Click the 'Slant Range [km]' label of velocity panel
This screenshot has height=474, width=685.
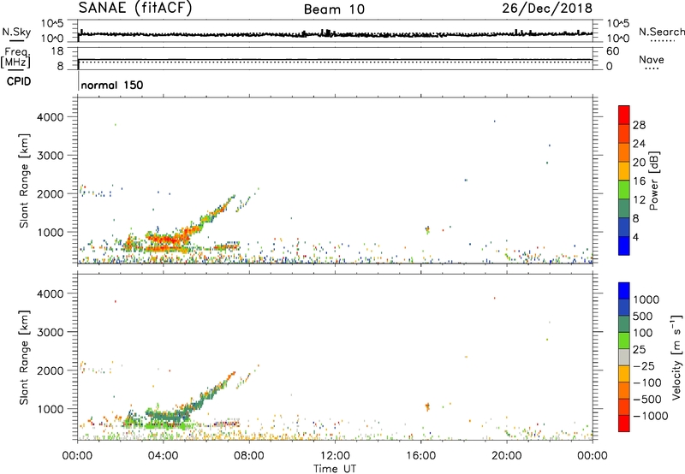(x=24, y=358)
